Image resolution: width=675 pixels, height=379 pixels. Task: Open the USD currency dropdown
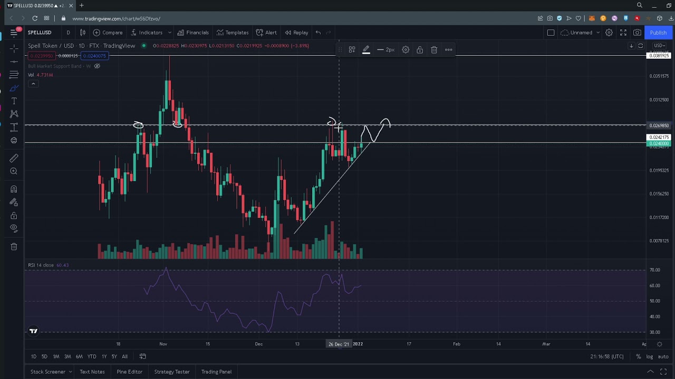(659, 46)
